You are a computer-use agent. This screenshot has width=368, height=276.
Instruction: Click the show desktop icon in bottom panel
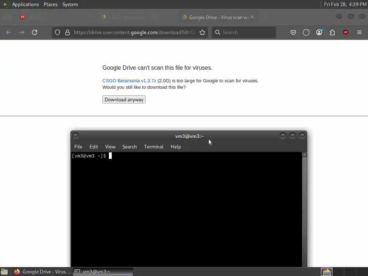tap(4, 272)
